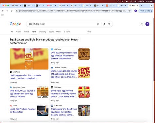This screenshot has height=123, width=155.
Task: Open the Wi-Fi menu in menu bar
Action: tap(123, 1)
